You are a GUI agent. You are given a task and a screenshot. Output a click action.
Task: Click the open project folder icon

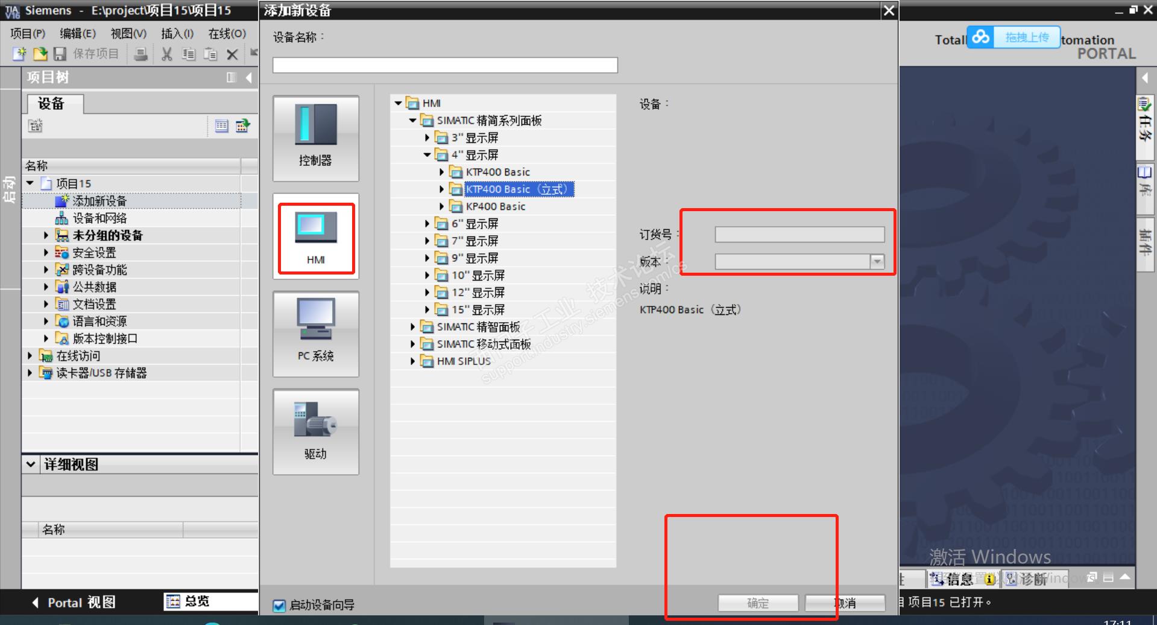[40, 54]
